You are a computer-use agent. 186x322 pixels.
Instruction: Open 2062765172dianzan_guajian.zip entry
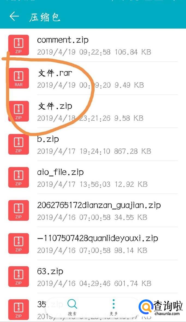[x=93, y=210]
